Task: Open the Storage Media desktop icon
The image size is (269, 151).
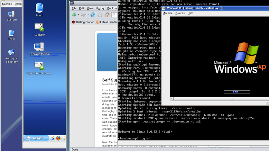Action: (x=39, y=49)
